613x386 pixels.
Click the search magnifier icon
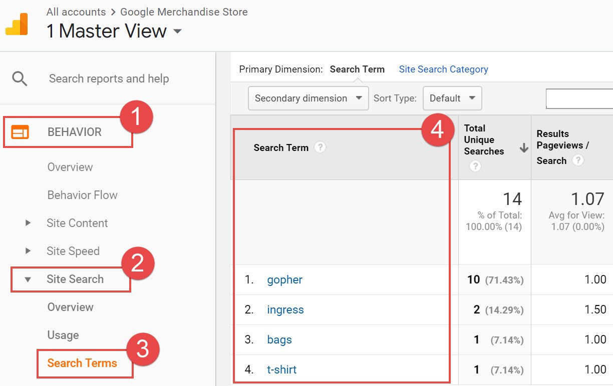click(x=20, y=79)
